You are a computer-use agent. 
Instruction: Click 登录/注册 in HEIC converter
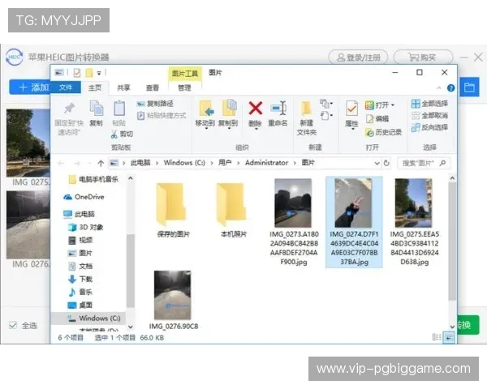click(359, 58)
